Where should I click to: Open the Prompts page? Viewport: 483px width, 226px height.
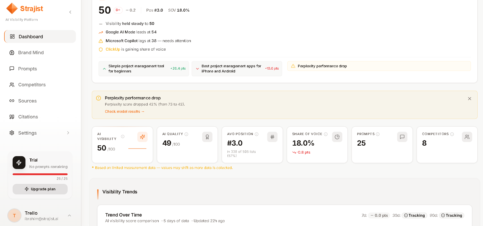click(x=40, y=69)
